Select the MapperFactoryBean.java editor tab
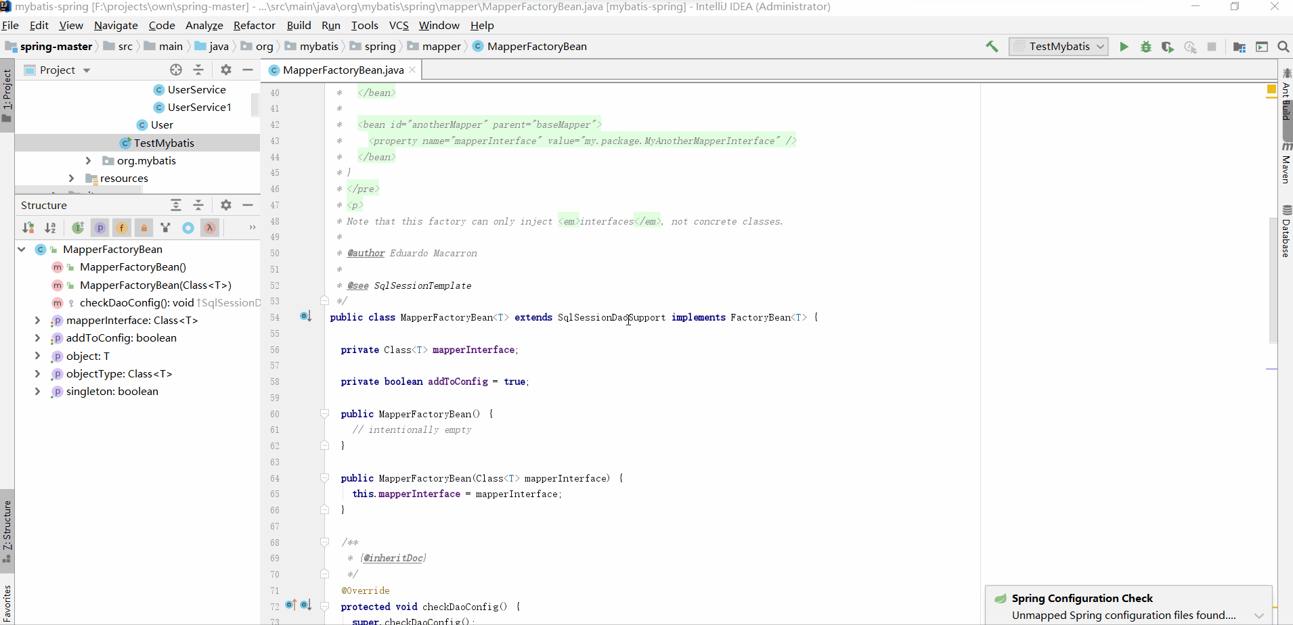This screenshot has height=625, width=1293. [x=343, y=70]
